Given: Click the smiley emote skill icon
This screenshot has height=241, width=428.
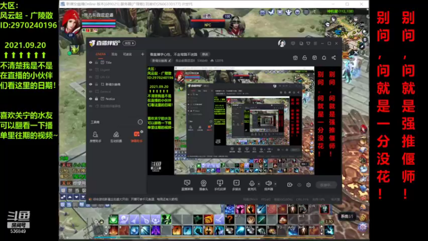Looking at the screenshot, I should (x=124, y=219).
